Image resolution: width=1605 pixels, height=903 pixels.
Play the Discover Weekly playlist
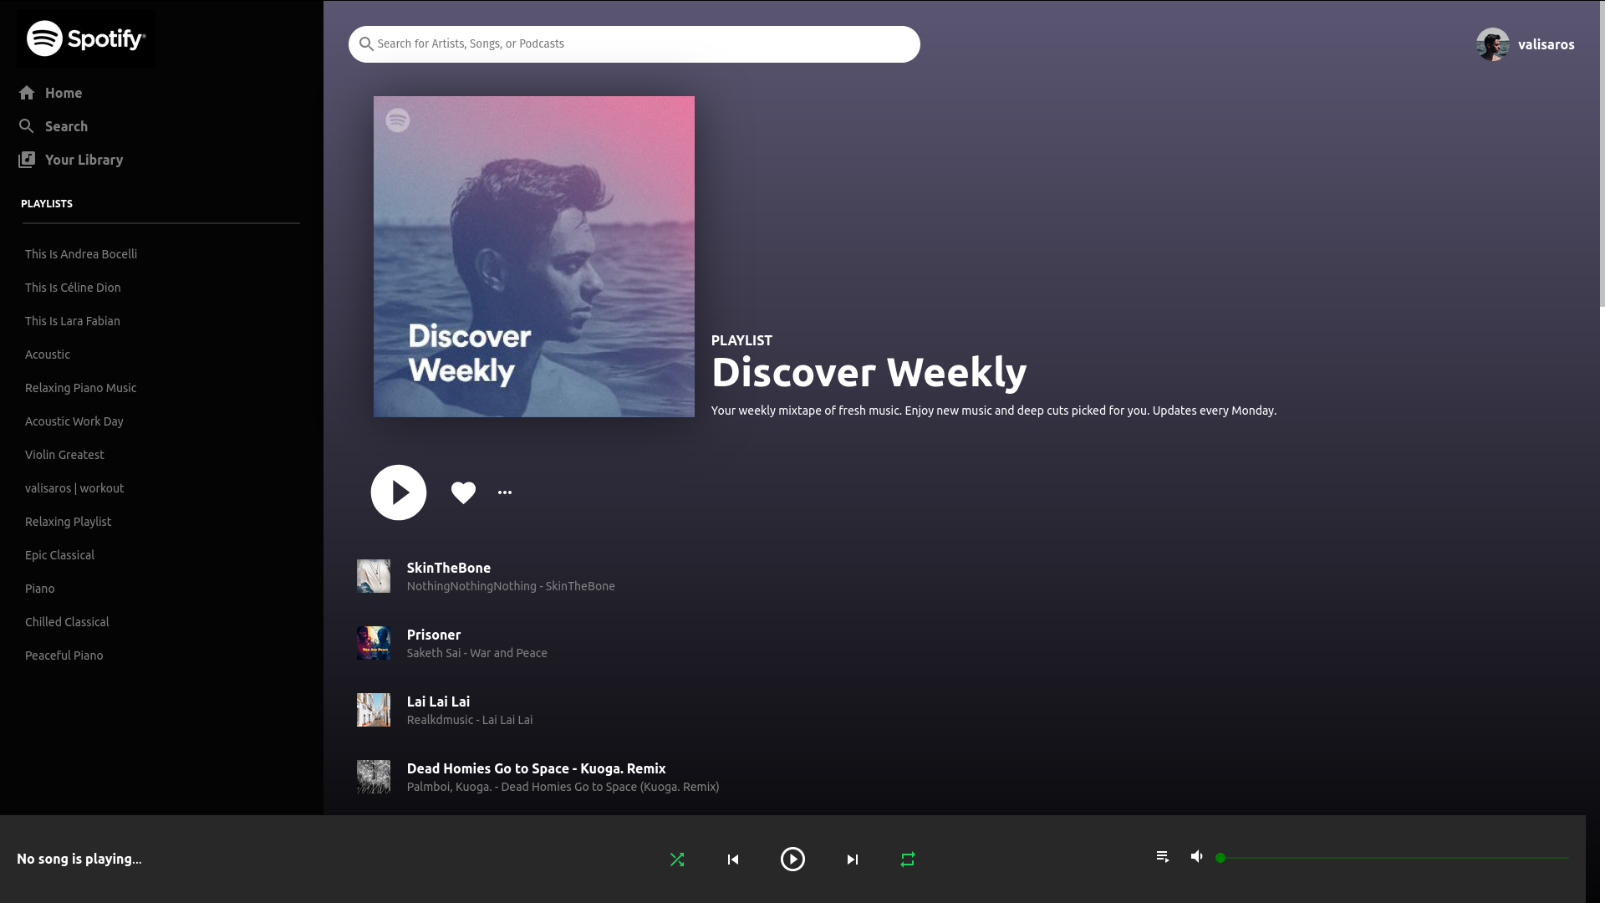coord(399,492)
